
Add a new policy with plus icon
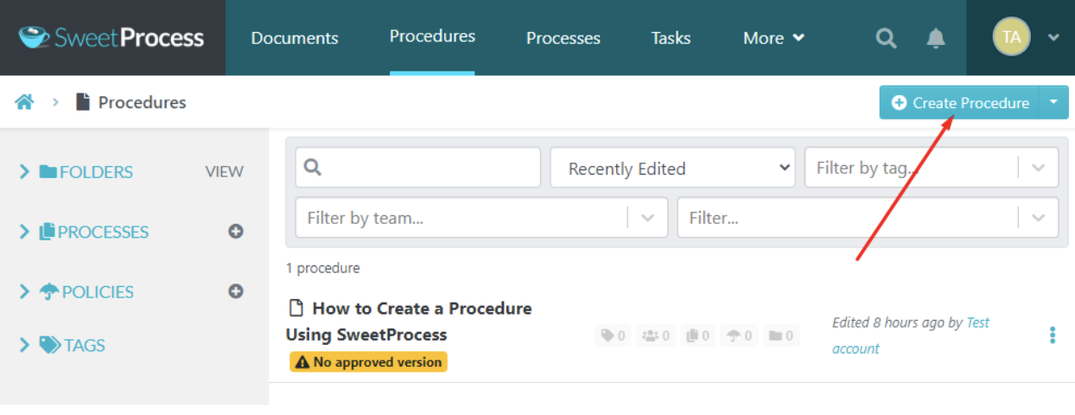coord(235,291)
